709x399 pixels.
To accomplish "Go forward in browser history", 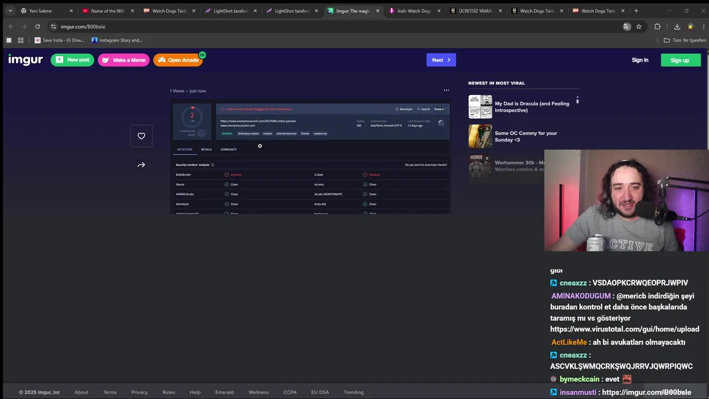I will 24,27.
